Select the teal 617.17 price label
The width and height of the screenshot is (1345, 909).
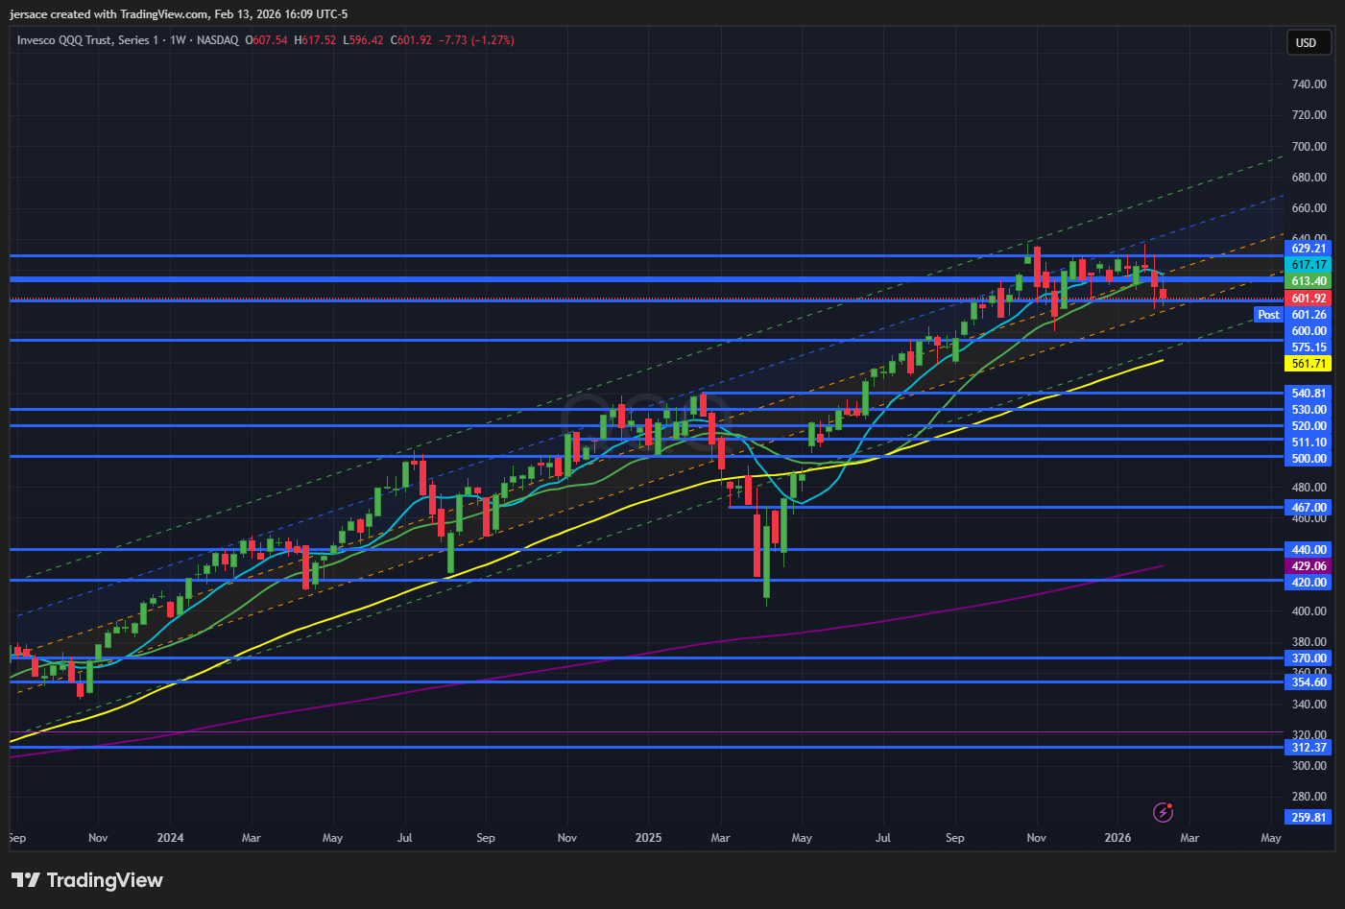click(x=1309, y=265)
